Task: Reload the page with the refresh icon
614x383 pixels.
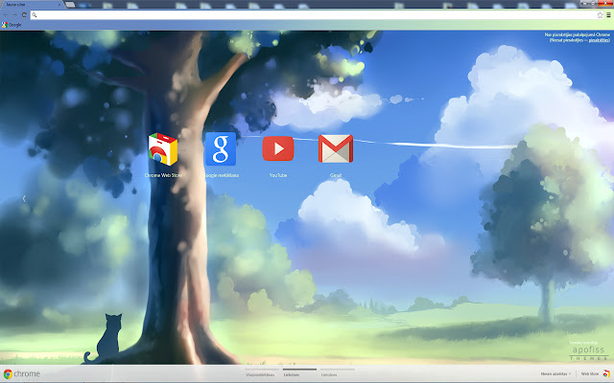Action: coord(24,15)
